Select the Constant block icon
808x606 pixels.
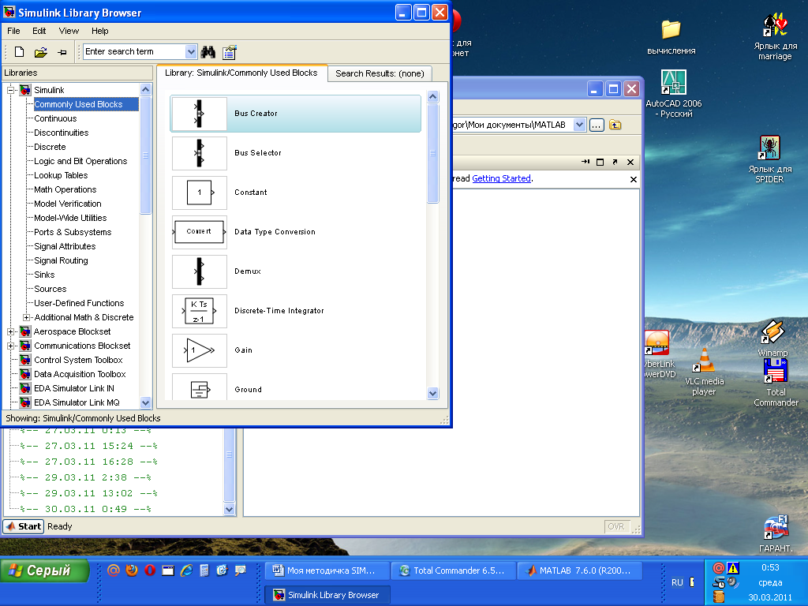pos(200,193)
